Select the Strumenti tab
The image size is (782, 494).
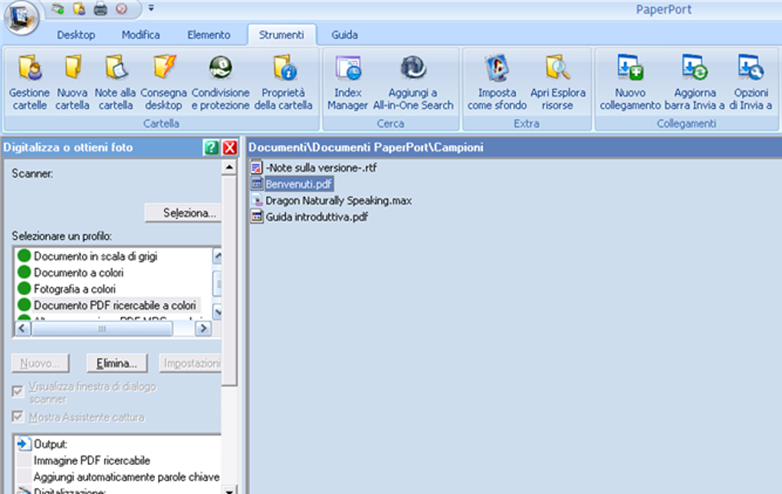(281, 35)
